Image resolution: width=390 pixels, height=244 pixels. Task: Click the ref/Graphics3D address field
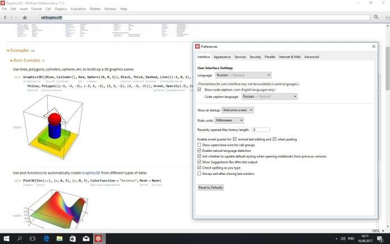(x=205, y=17)
